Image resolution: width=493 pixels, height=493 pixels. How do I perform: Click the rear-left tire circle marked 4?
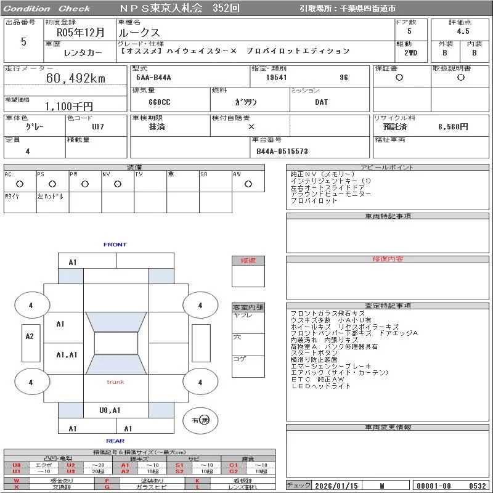click(x=31, y=382)
